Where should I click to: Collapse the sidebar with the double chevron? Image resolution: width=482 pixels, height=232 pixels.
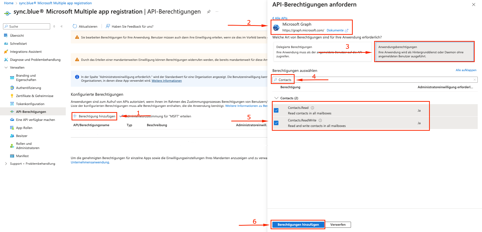[61, 26]
